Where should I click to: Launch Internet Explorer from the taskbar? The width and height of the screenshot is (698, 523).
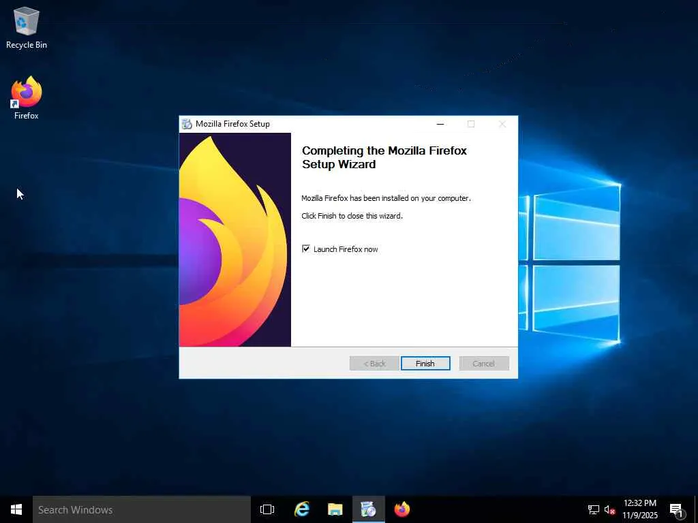302,509
